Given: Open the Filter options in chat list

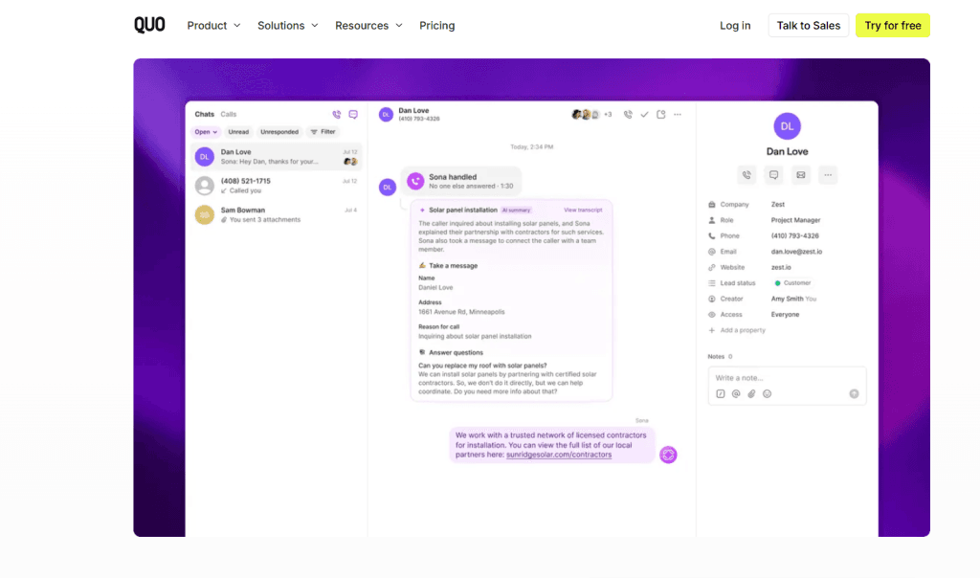Looking at the screenshot, I should coord(323,132).
